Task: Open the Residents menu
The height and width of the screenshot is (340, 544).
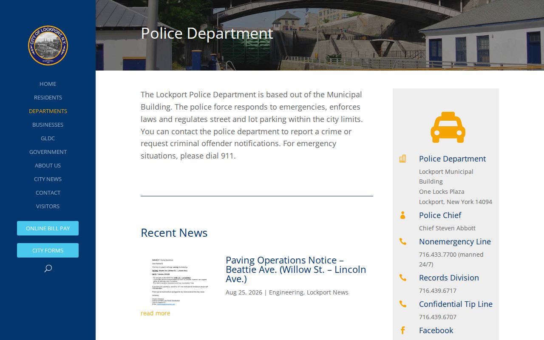Action: (48, 97)
